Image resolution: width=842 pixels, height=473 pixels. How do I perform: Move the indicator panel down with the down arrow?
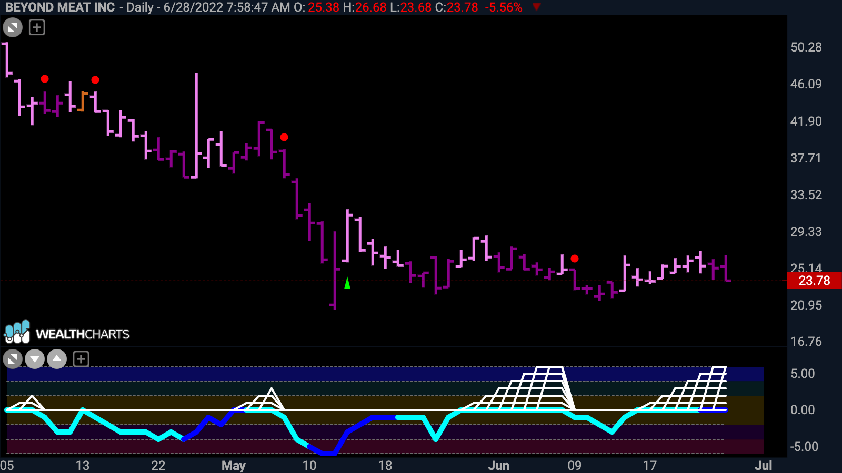click(x=35, y=359)
